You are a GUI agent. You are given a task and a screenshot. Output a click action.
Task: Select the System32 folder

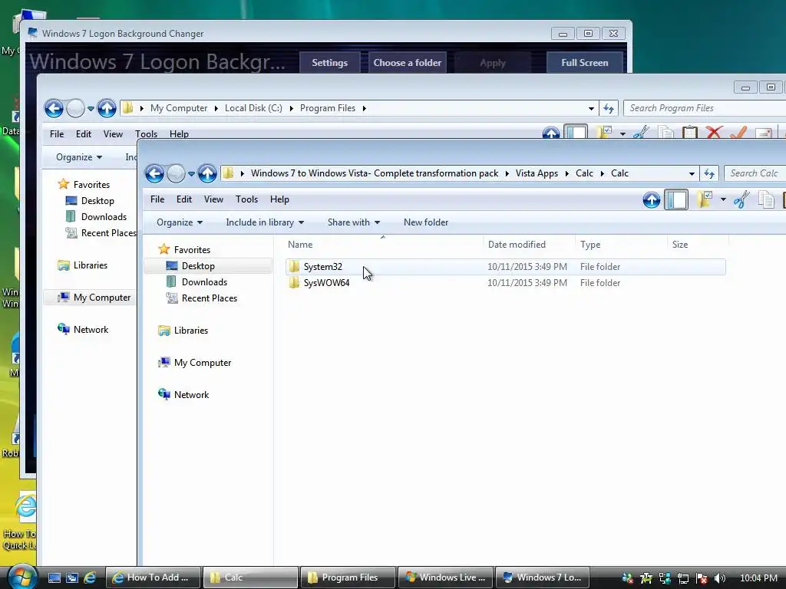505,267
